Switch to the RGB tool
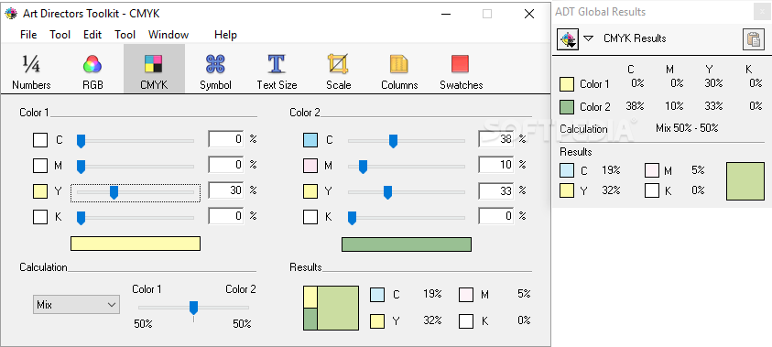 (x=92, y=69)
